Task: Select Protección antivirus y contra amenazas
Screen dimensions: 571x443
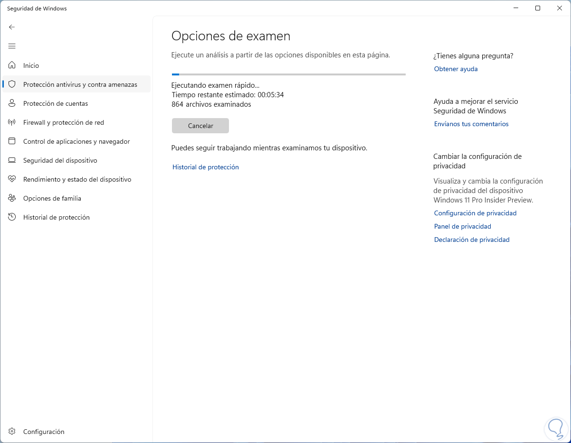Action: (76, 84)
